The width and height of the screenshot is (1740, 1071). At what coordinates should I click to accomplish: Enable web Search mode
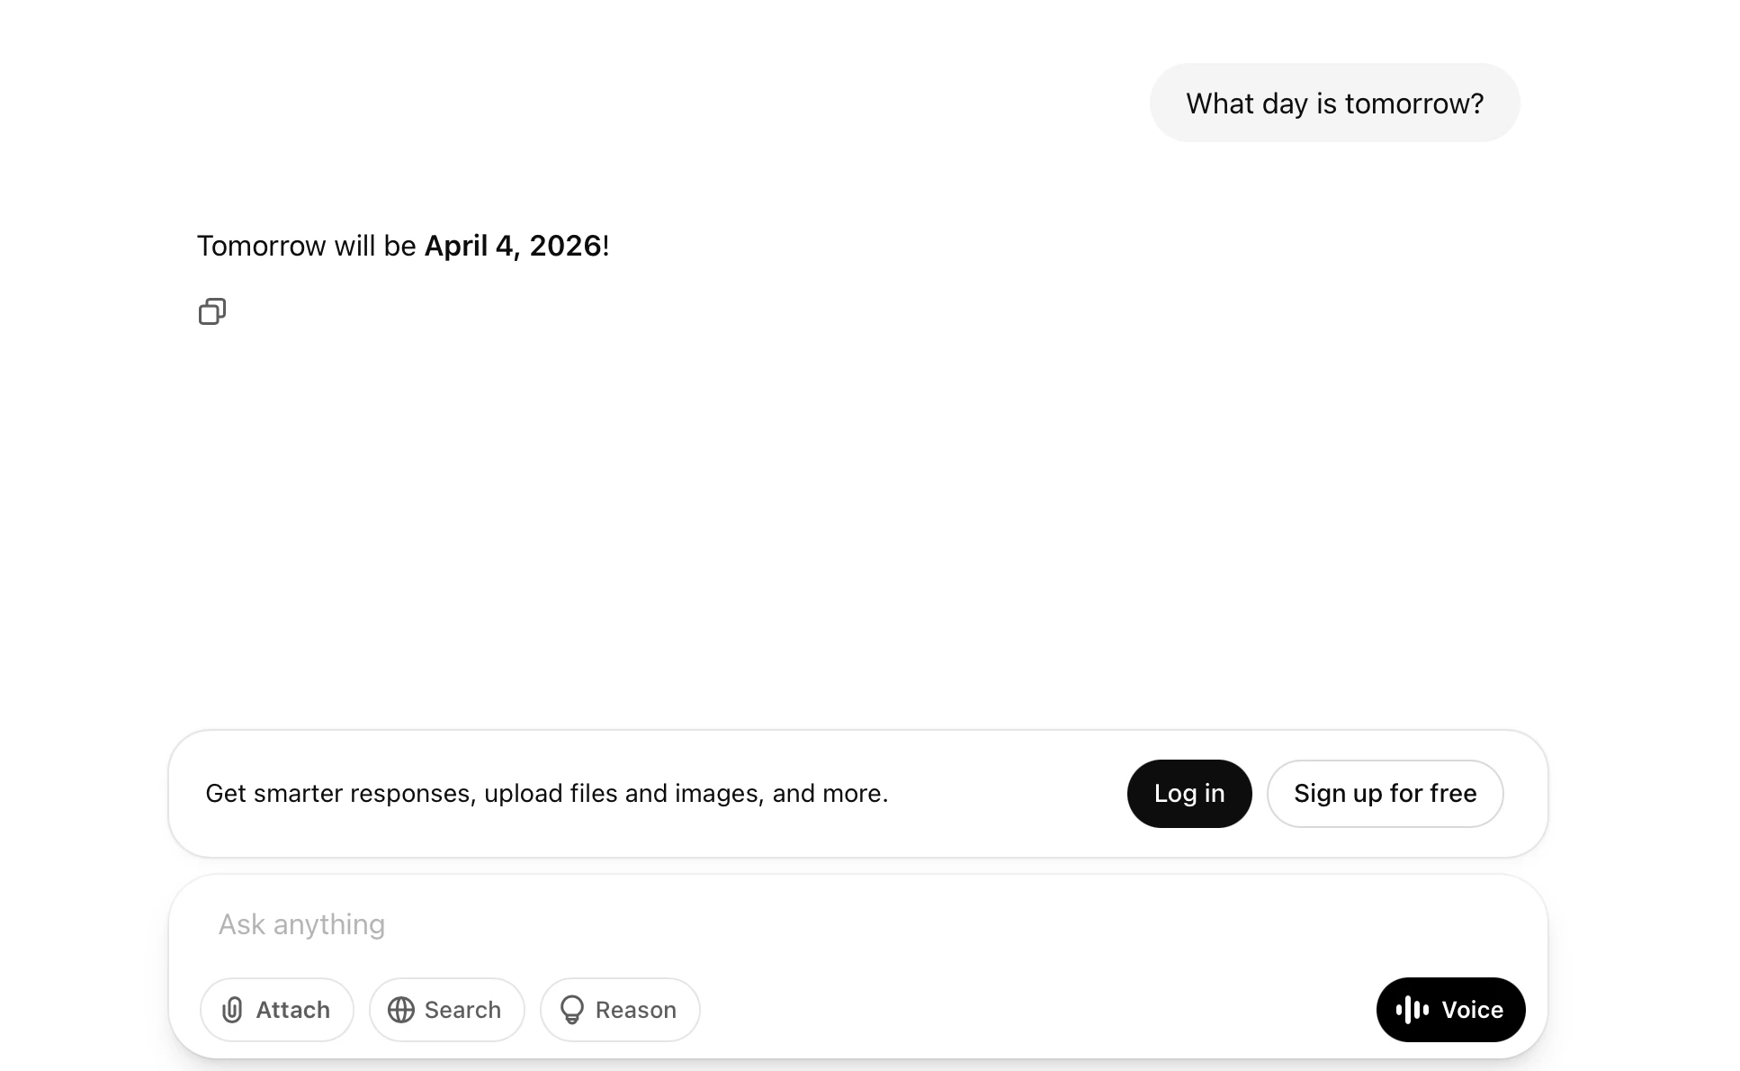point(447,1010)
